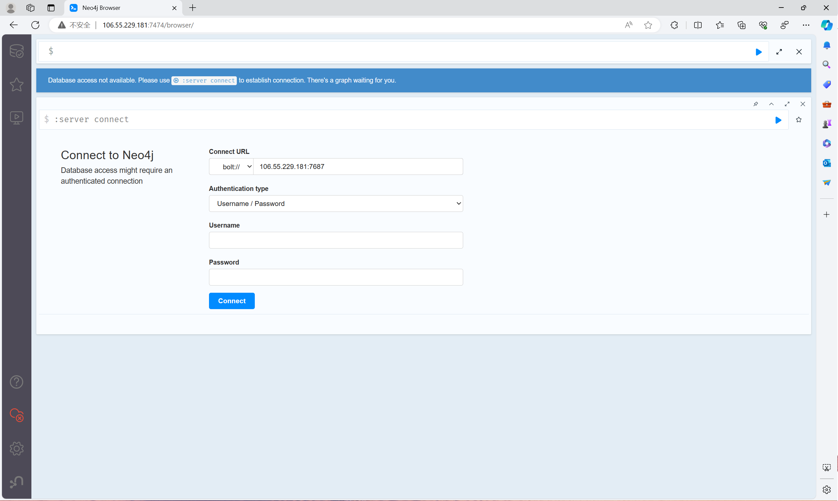Focus the Username input field

pos(336,240)
